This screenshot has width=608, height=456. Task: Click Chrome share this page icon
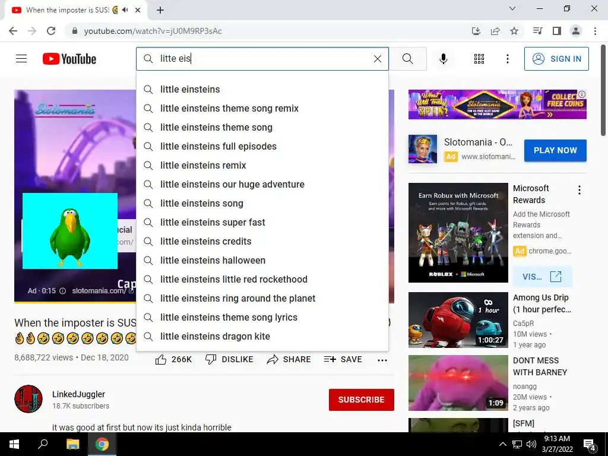[495, 31]
